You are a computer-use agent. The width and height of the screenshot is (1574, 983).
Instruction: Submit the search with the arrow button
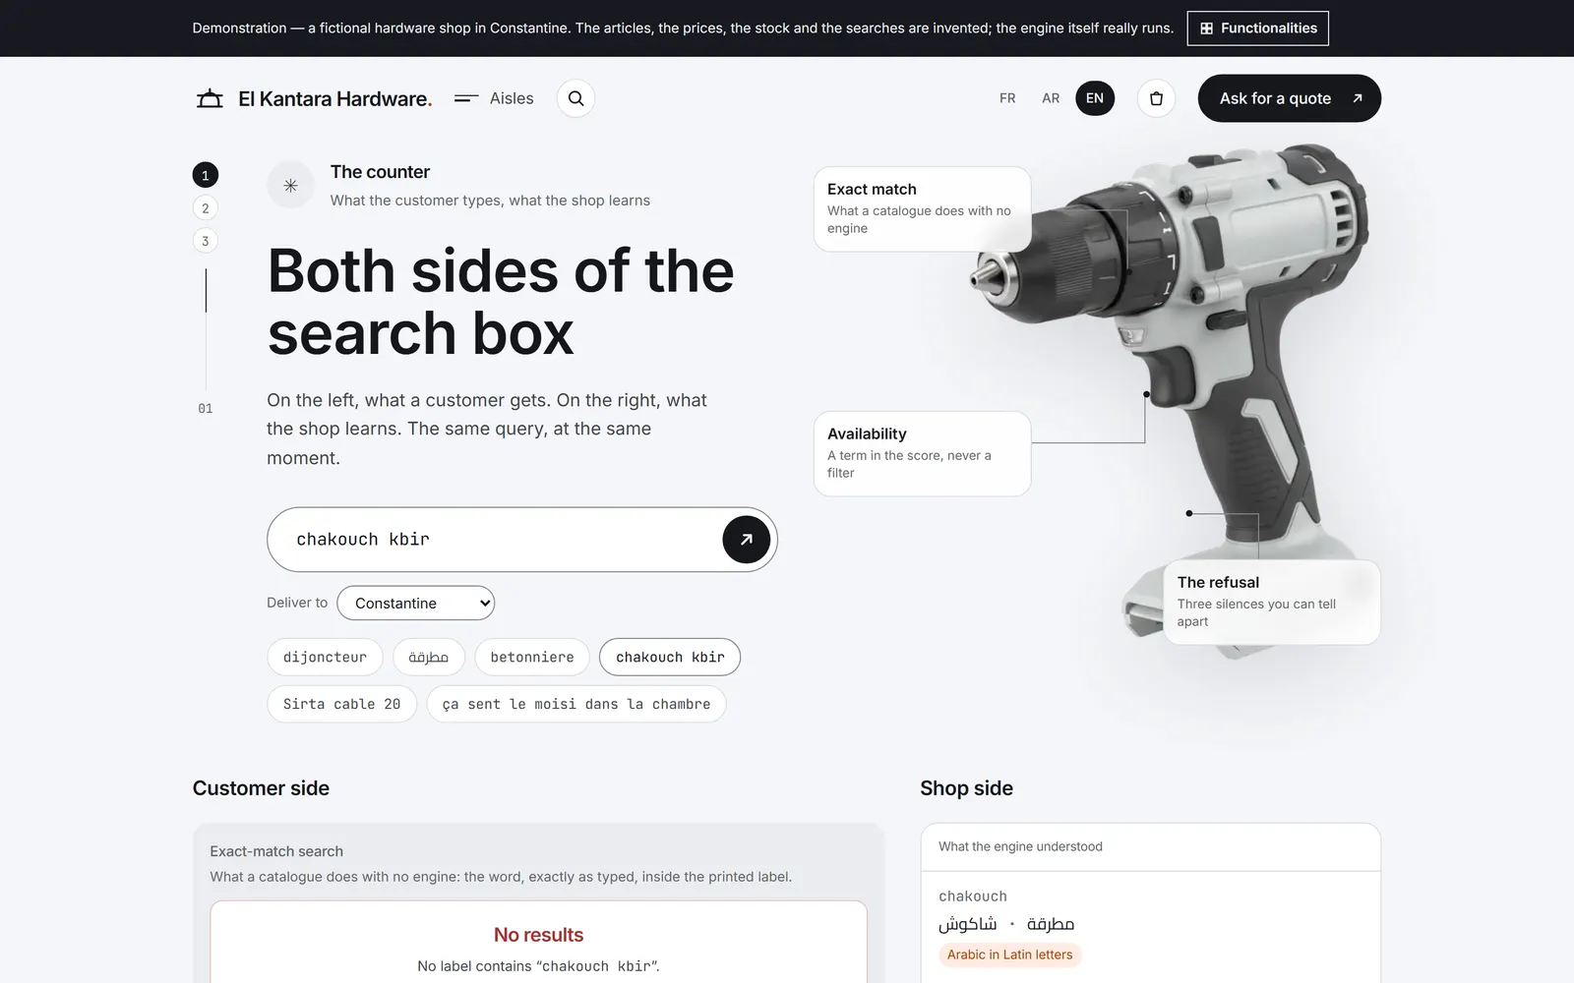pos(747,540)
